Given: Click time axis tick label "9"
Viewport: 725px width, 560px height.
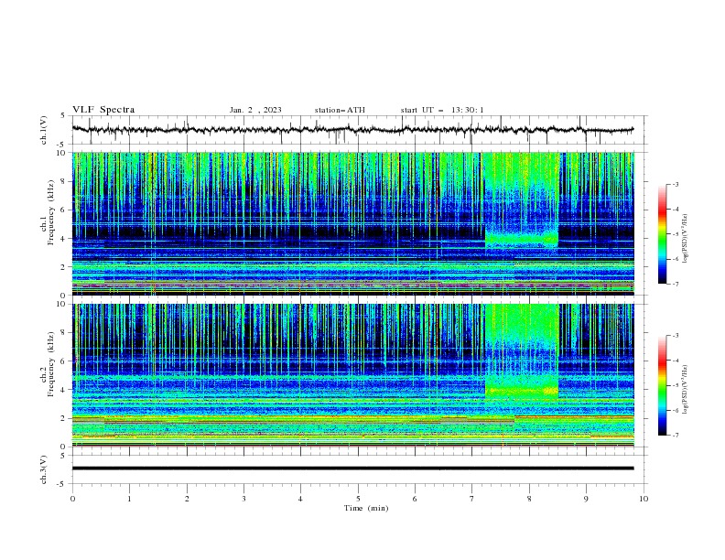Looking at the screenshot, I should tap(586, 499).
